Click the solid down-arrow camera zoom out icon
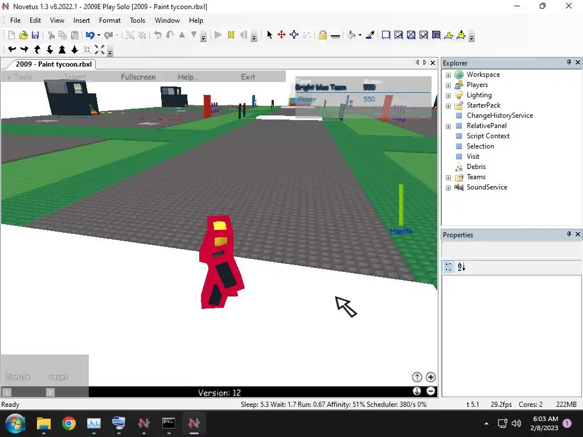 [x=75, y=50]
